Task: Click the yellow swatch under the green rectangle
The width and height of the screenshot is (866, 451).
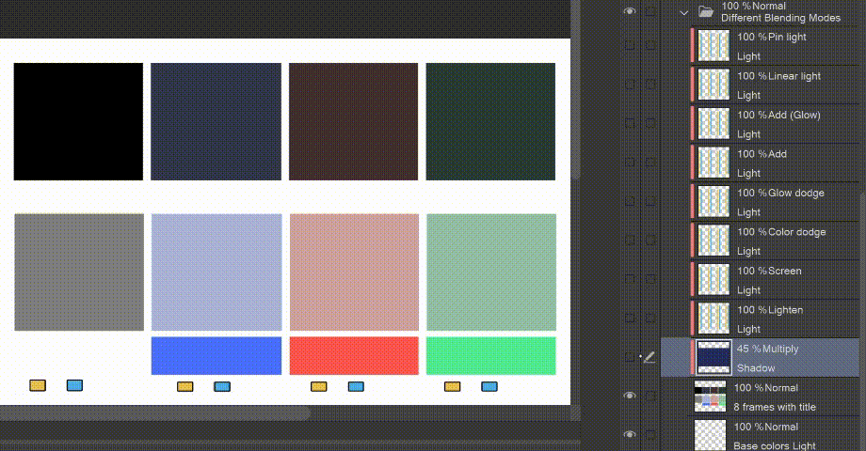Action: 453,386
